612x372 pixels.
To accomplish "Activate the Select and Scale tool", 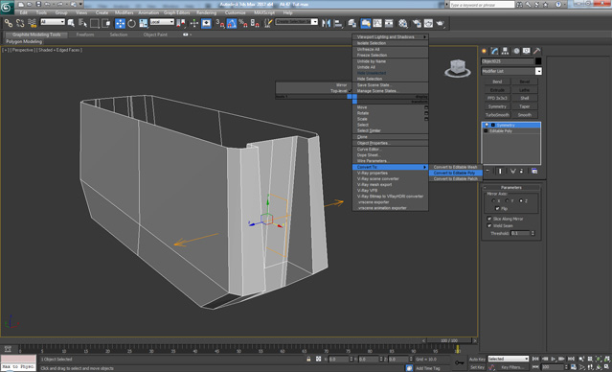I will [x=144, y=23].
